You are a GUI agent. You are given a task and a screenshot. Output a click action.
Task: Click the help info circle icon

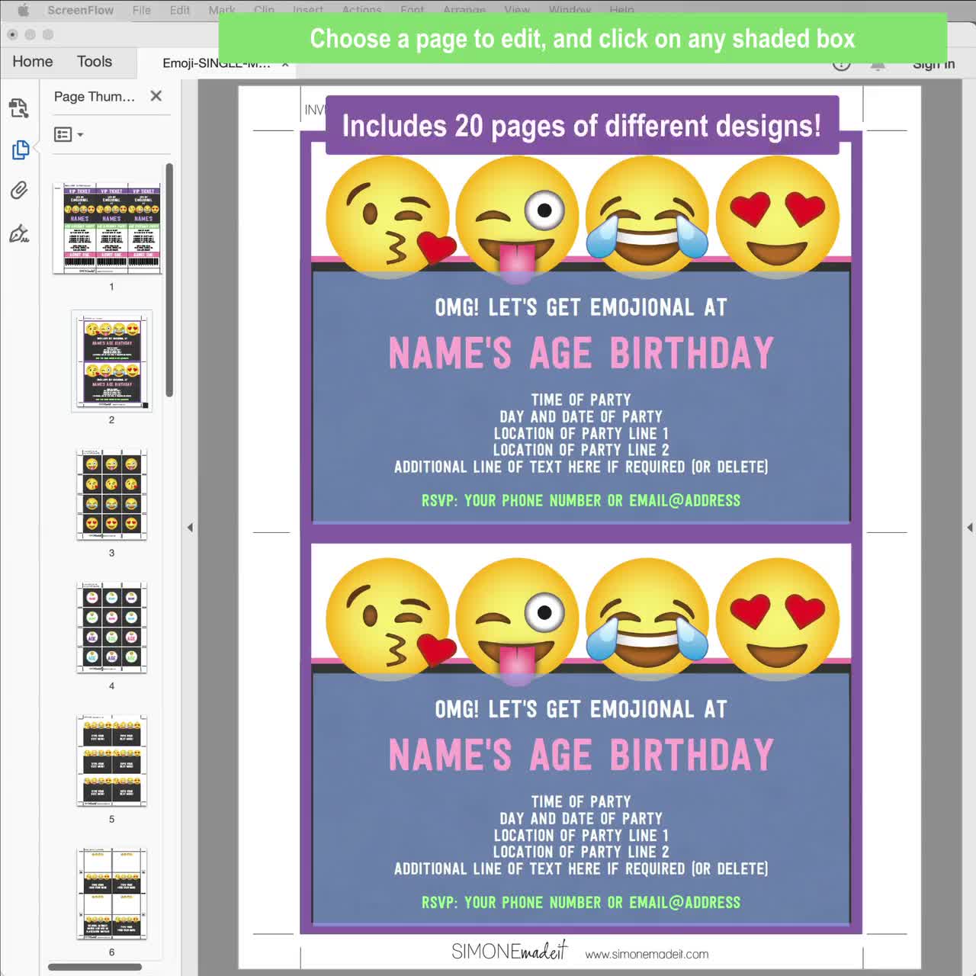tap(842, 64)
